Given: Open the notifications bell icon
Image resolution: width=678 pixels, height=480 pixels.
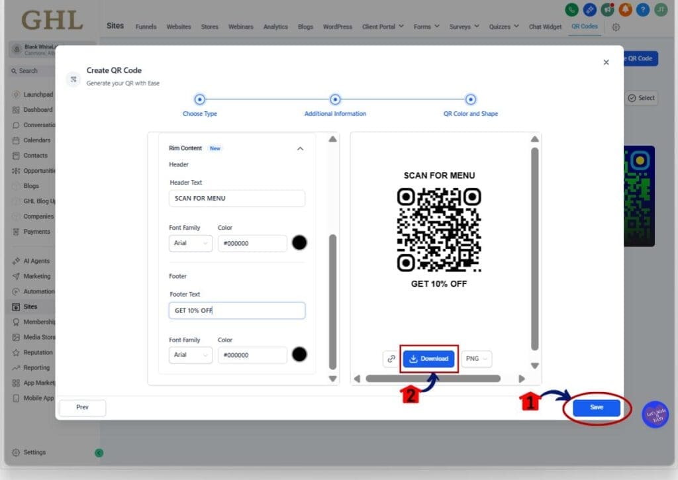Looking at the screenshot, I should (625, 10).
